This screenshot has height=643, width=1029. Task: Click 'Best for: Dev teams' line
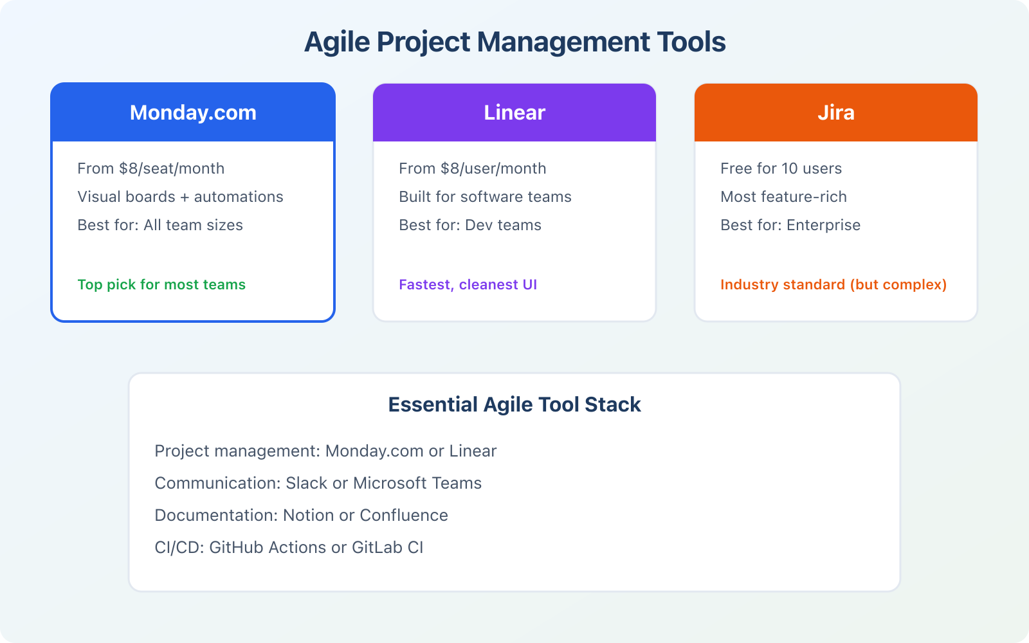tap(470, 225)
